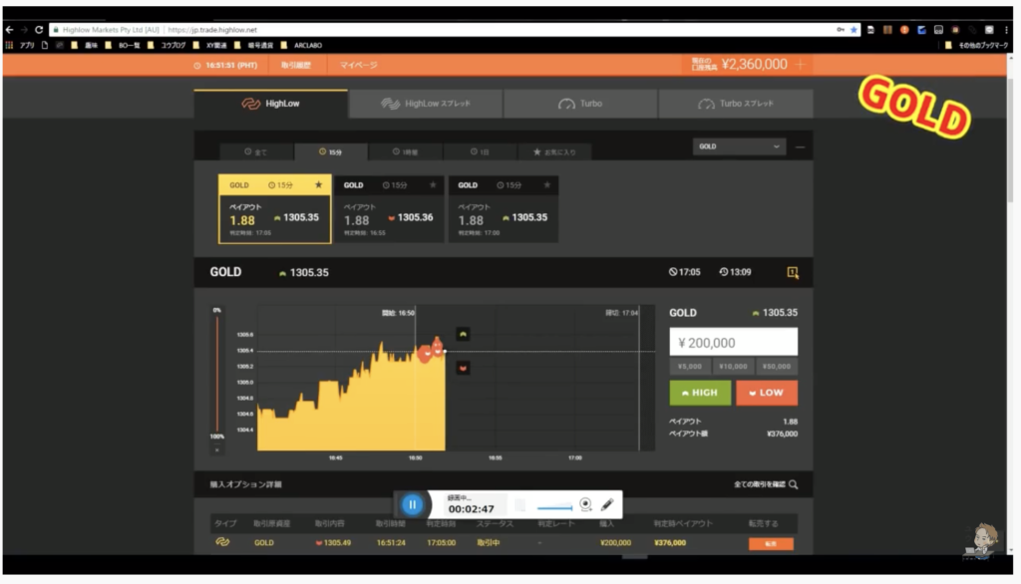
Task: Show all durations with the 全て filter
Action: pyautogui.click(x=256, y=151)
